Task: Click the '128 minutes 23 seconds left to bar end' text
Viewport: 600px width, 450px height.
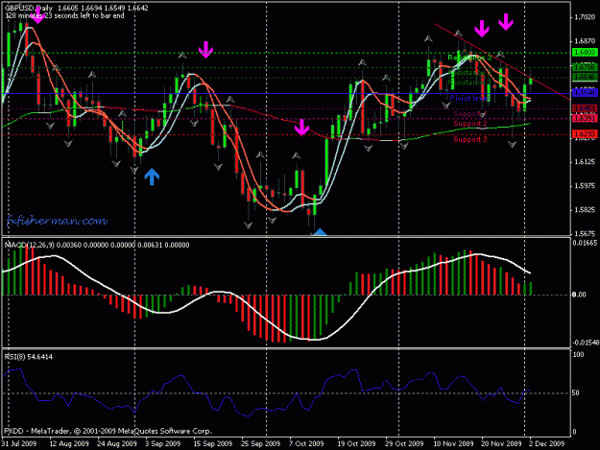Action: click(64, 15)
